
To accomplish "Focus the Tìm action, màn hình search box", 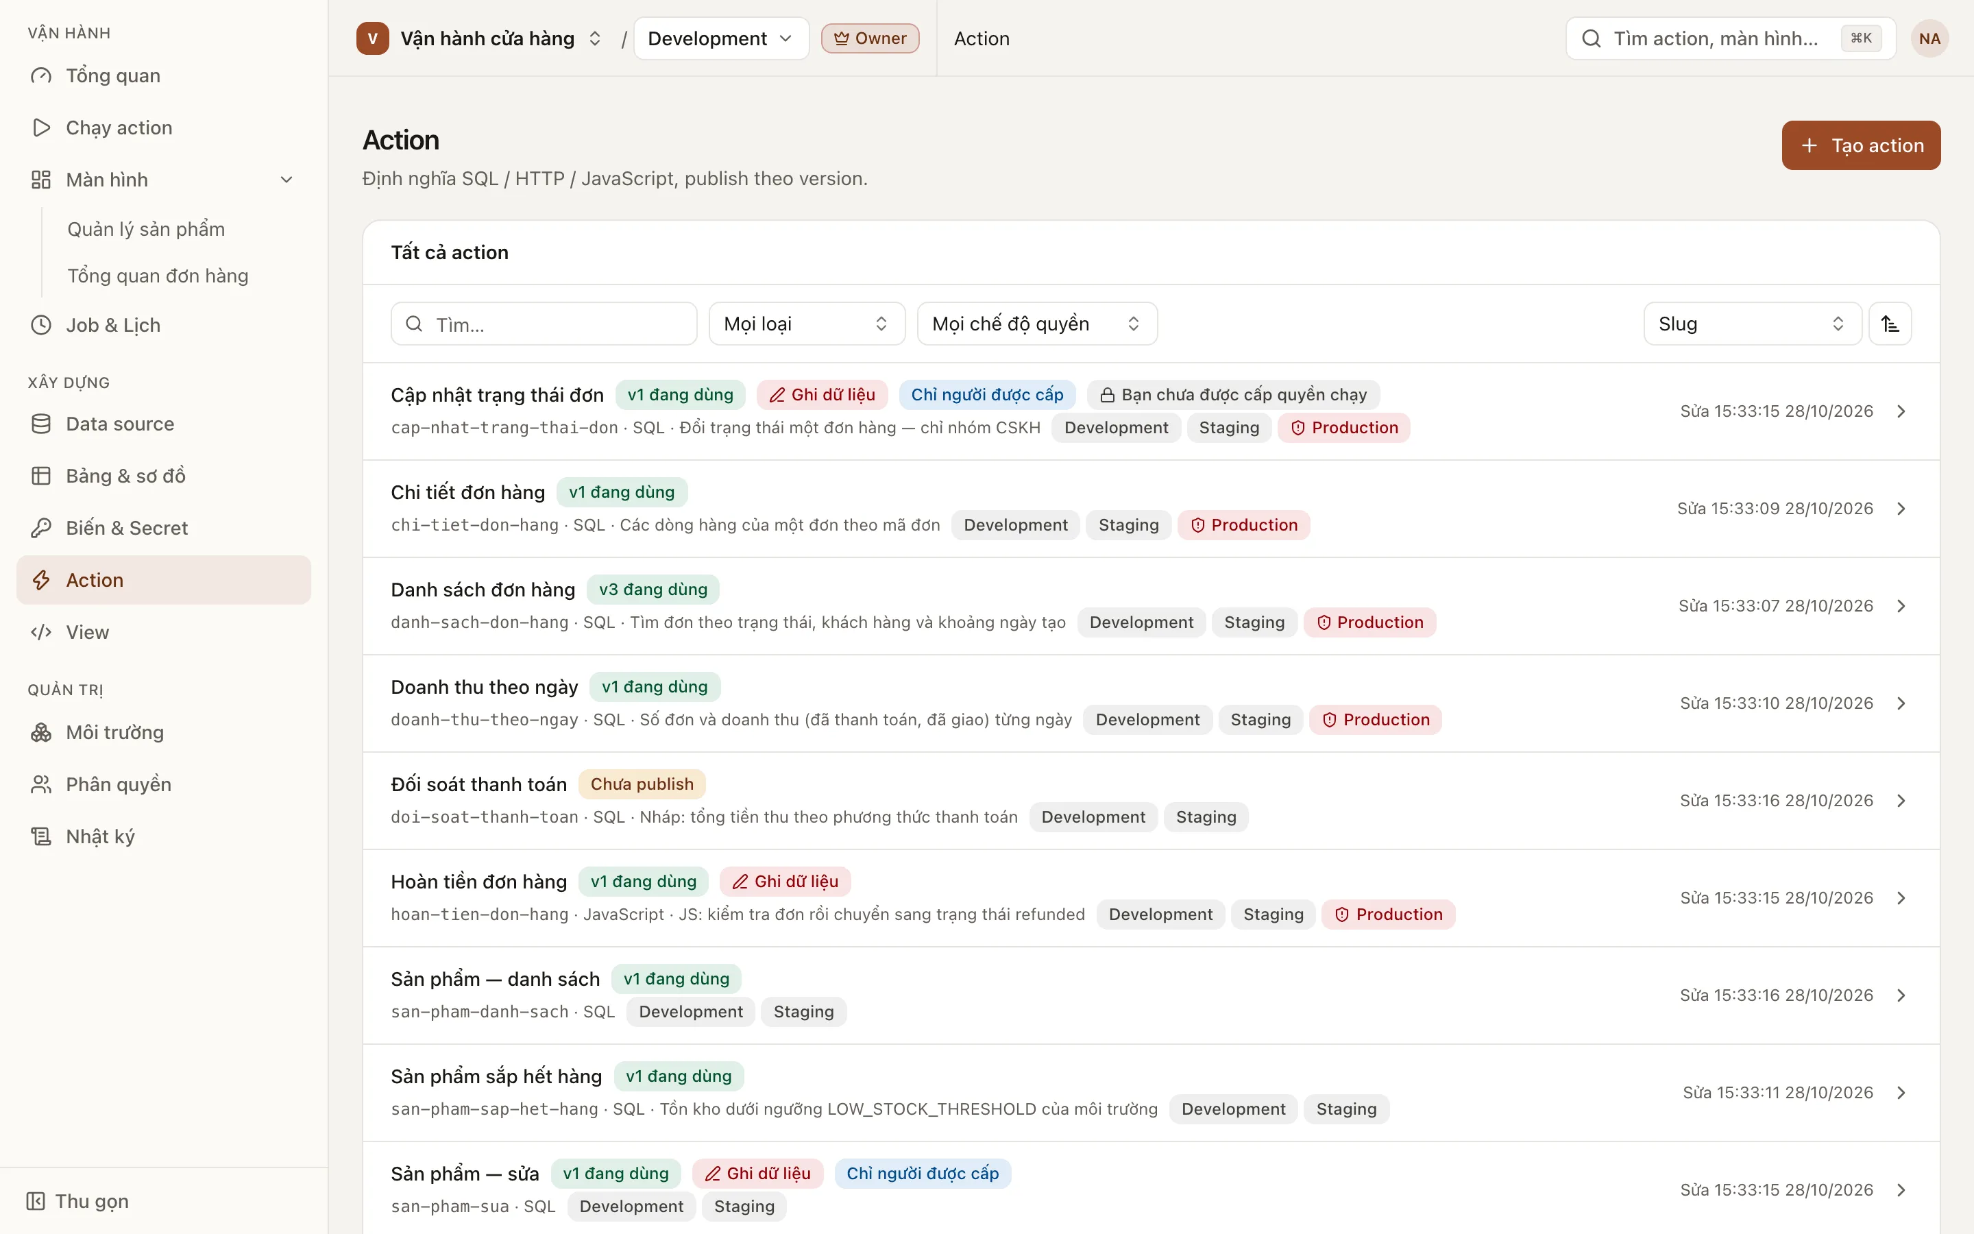I will [1730, 38].
